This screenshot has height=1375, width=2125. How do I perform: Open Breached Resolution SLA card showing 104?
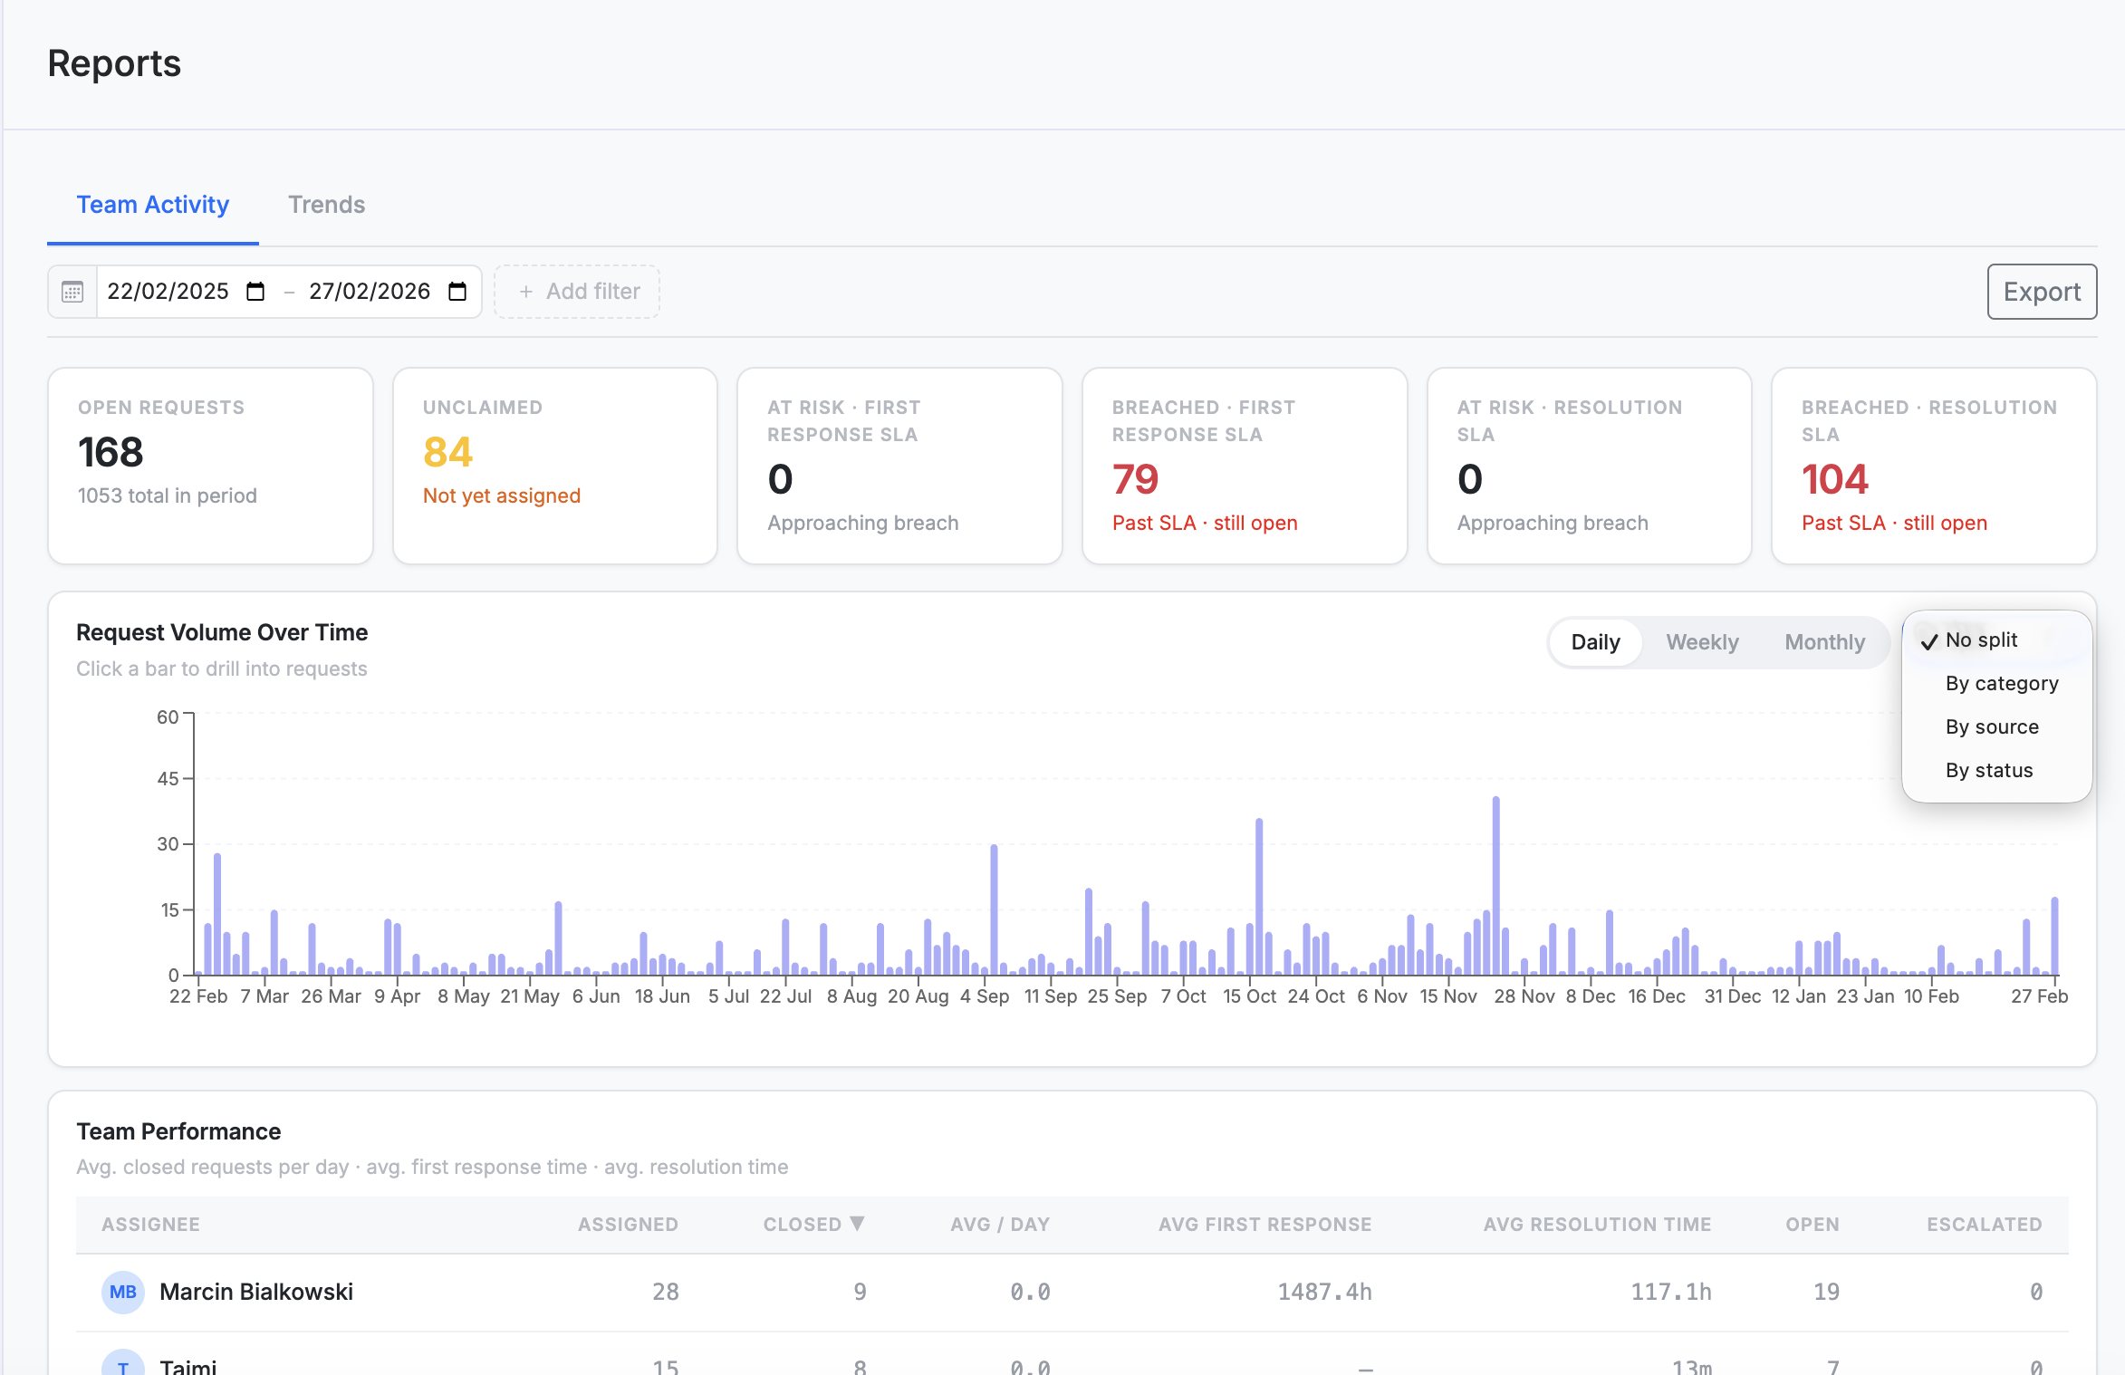[x=1934, y=466]
